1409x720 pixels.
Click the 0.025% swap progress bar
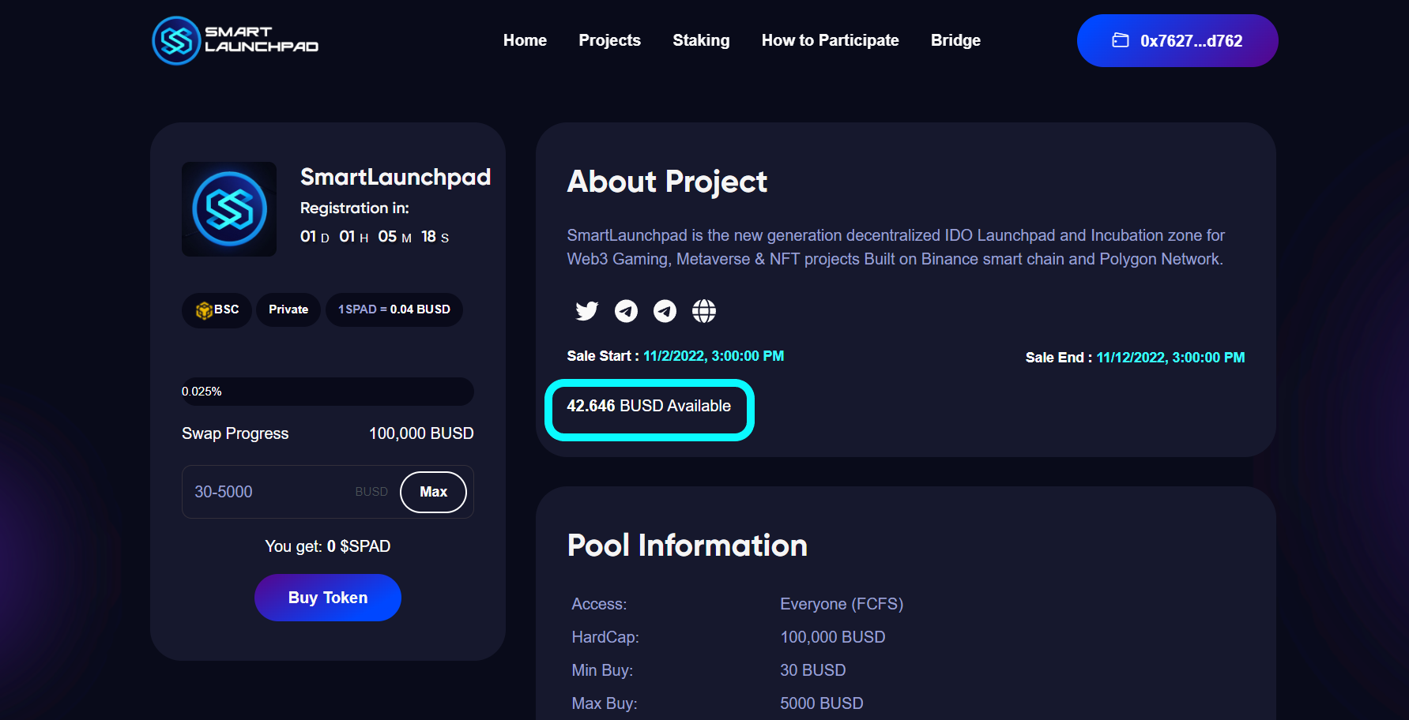[328, 392]
